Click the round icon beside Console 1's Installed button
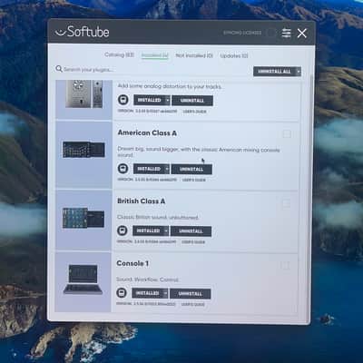 [x=122, y=293]
